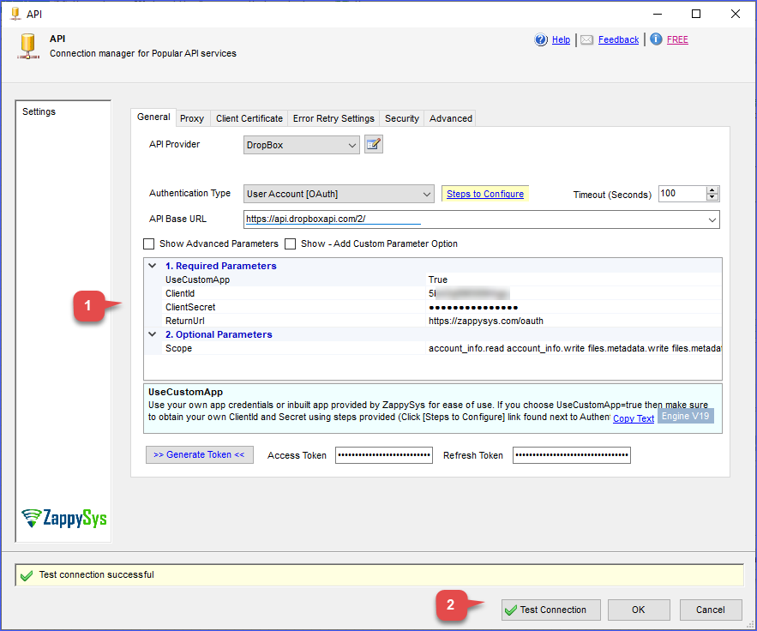The height and width of the screenshot is (631, 757).
Task: Switch to the Security tab
Action: pyautogui.click(x=402, y=119)
